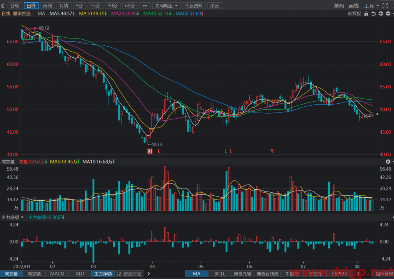Open the 主力净额 indicator dropdown
Viewport: 394px width, 279px height.
(x=12, y=217)
